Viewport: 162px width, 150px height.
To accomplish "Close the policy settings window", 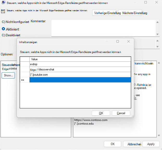I will 157,2.
